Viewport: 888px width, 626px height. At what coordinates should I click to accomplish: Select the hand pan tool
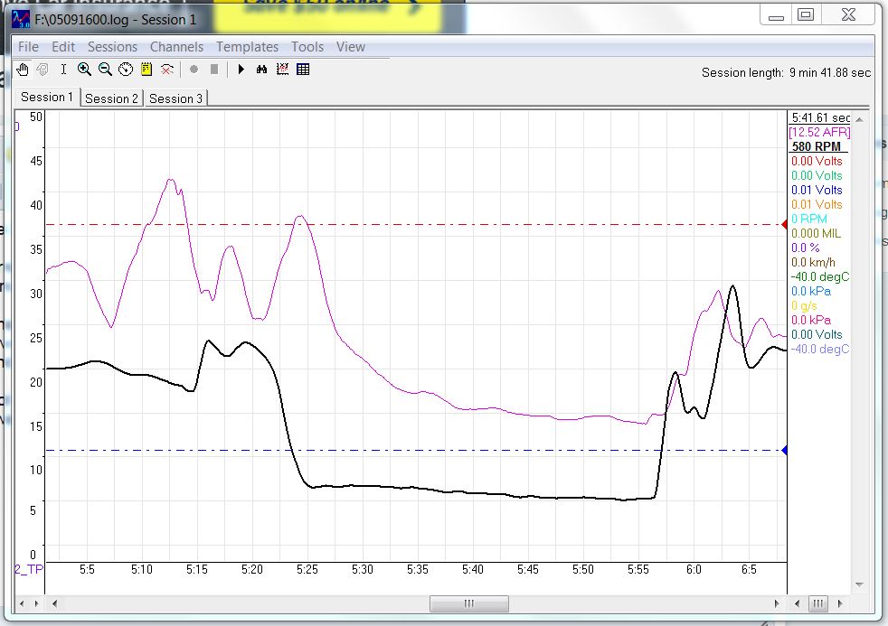point(24,69)
